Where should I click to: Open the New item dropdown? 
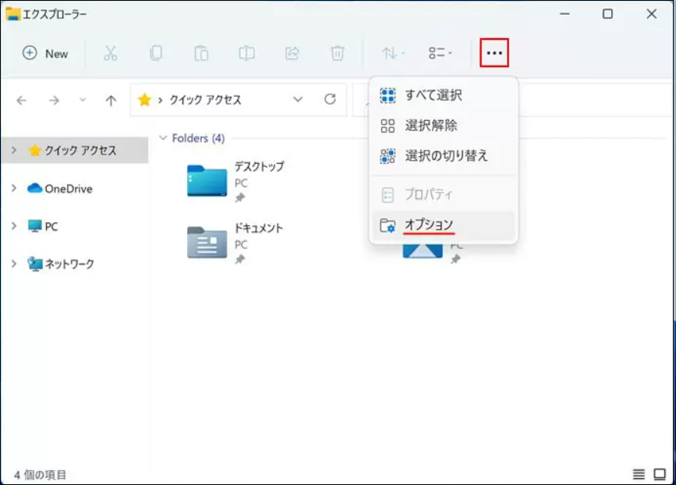46,53
